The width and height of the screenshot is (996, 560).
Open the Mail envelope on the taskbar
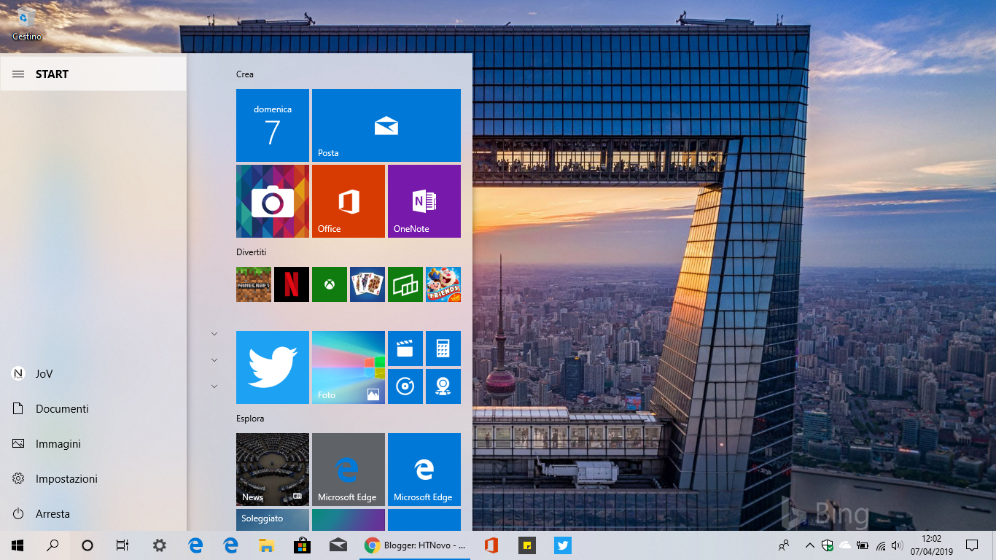click(x=338, y=545)
